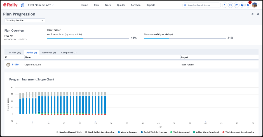Click the Search all work items field

(201, 5)
